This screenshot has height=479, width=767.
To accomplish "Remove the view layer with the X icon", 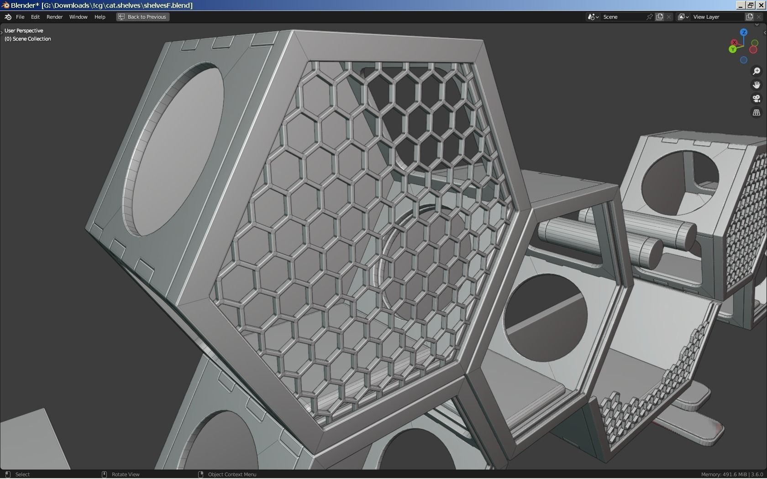I will (x=759, y=17).
